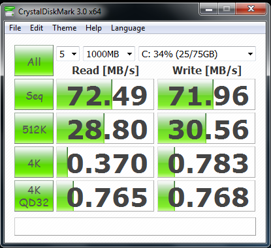Click the Seq write result 71.96
The width and height of the screenshot is (271, 248).
(206, 94)
